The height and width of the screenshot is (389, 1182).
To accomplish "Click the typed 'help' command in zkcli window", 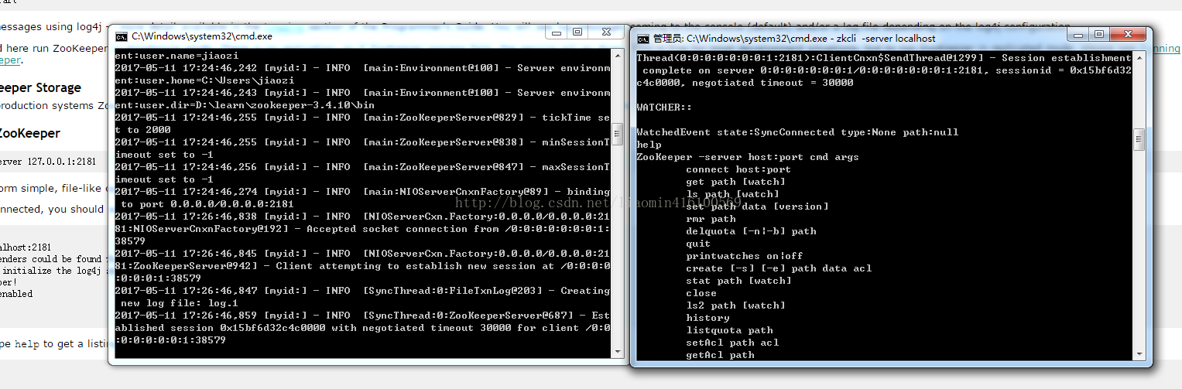I will click(649, 145).
